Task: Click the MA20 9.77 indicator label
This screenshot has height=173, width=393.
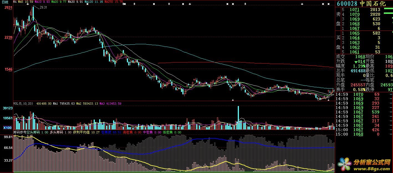Action: point(59,2)
